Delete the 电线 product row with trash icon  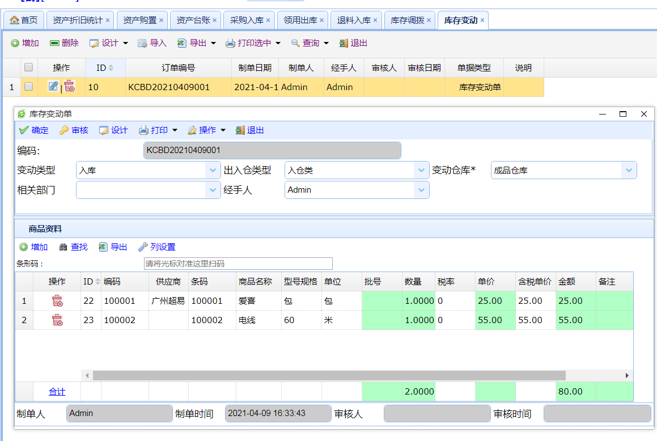57,320
